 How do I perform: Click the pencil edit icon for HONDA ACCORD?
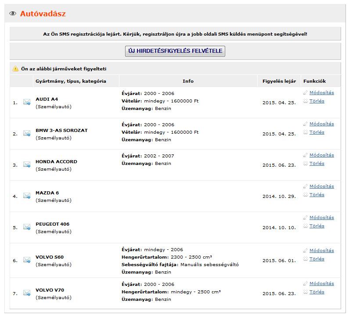[306, 155]
